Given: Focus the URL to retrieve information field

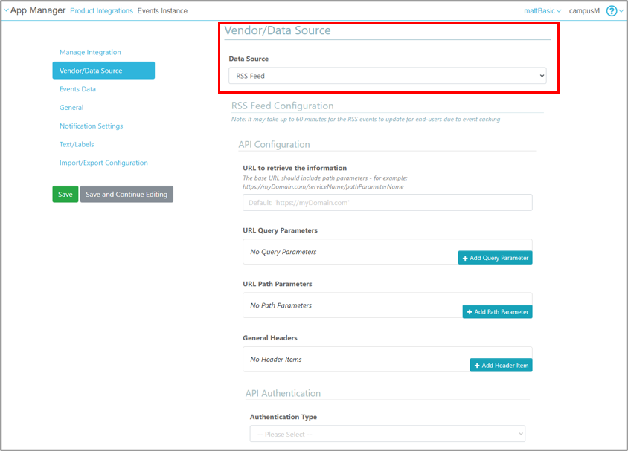Looking at the screenshot, I should click(388, 202).
